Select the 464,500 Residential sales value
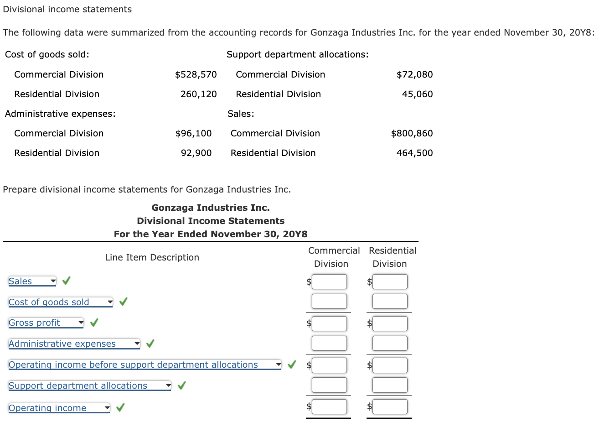Screen dimensions: 610x427 pyautogui.click(x=415, y=153)
